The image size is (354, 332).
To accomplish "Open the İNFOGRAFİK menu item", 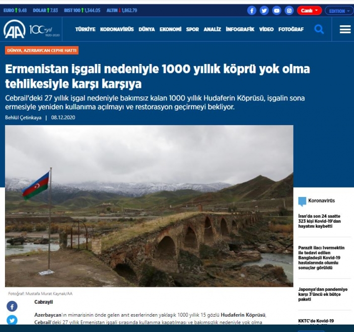I will (x=240, y=29).
